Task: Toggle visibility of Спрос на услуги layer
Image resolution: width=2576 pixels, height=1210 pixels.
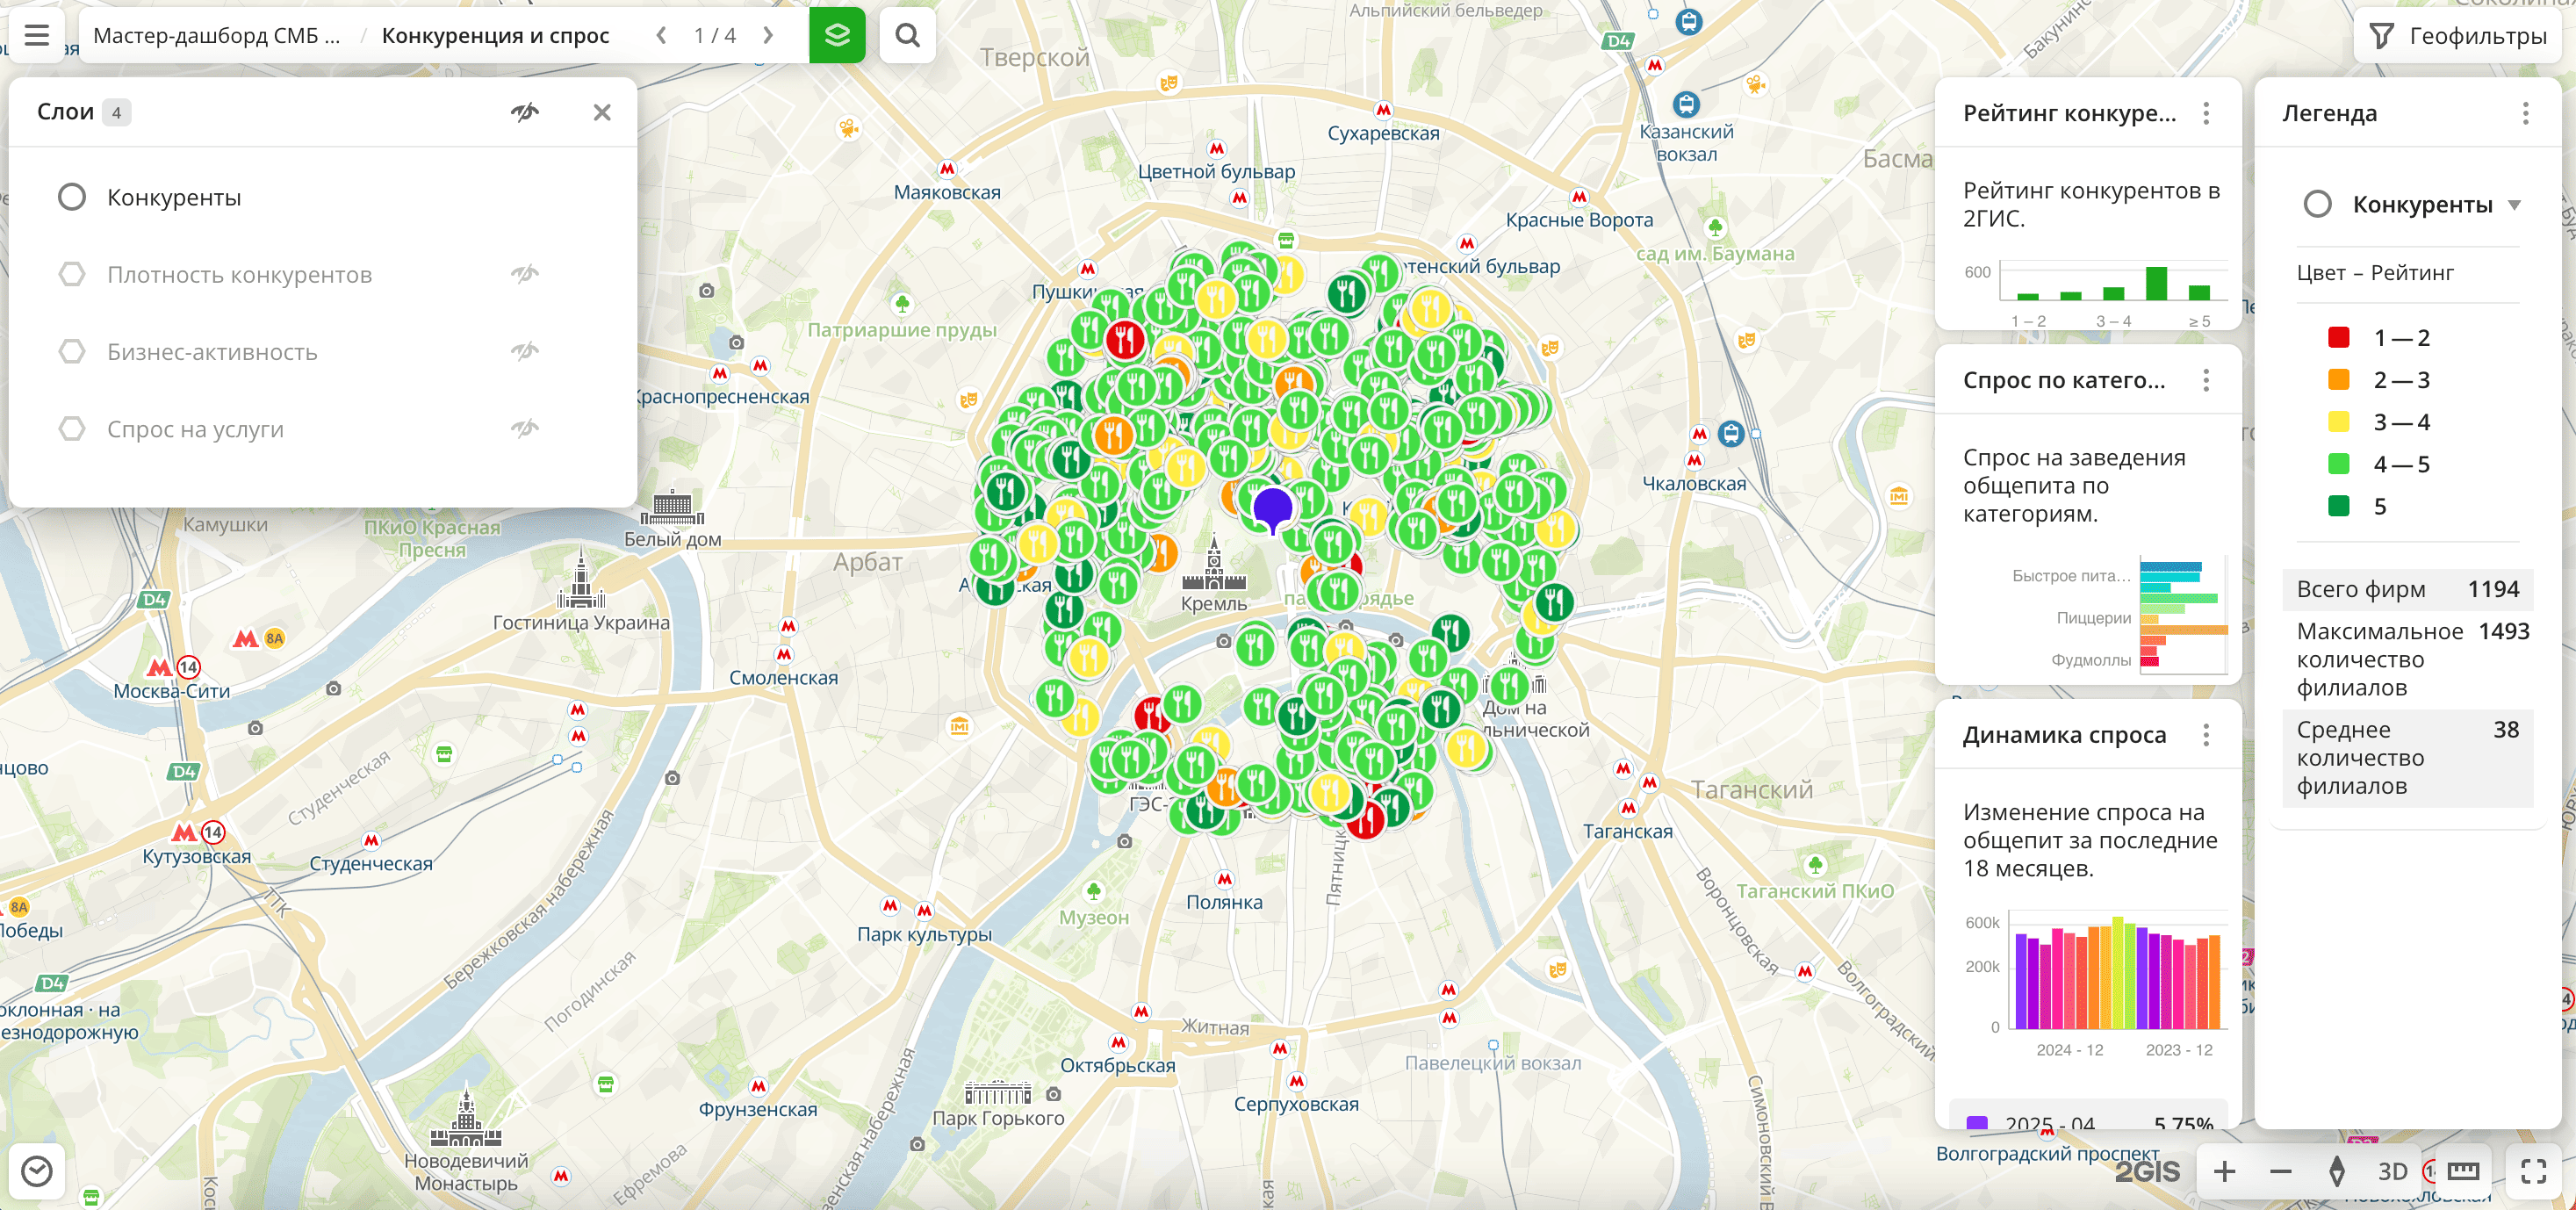Action: (525, 429)
